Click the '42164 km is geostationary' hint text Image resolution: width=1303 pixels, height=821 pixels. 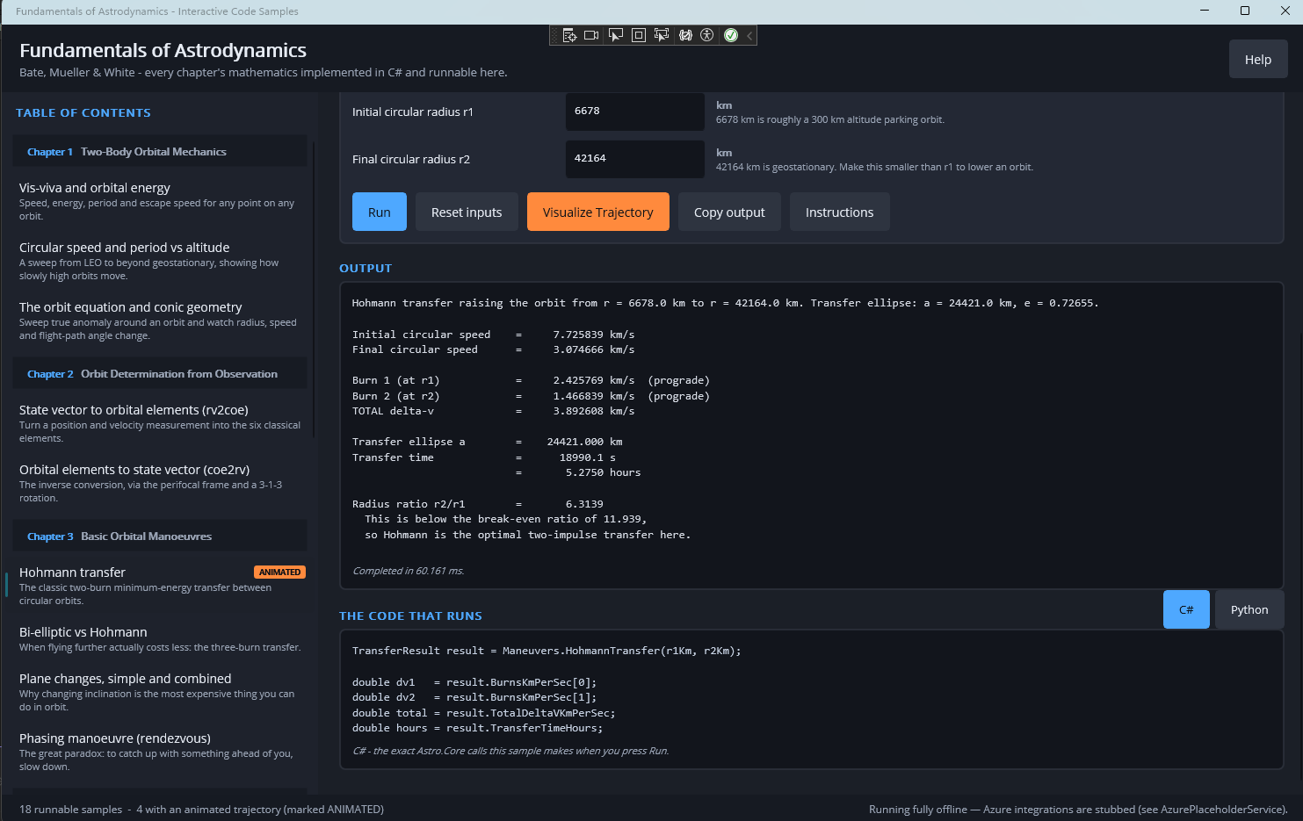874,167
